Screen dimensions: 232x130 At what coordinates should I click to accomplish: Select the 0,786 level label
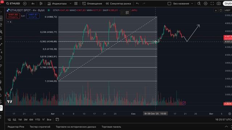(49, 68)
